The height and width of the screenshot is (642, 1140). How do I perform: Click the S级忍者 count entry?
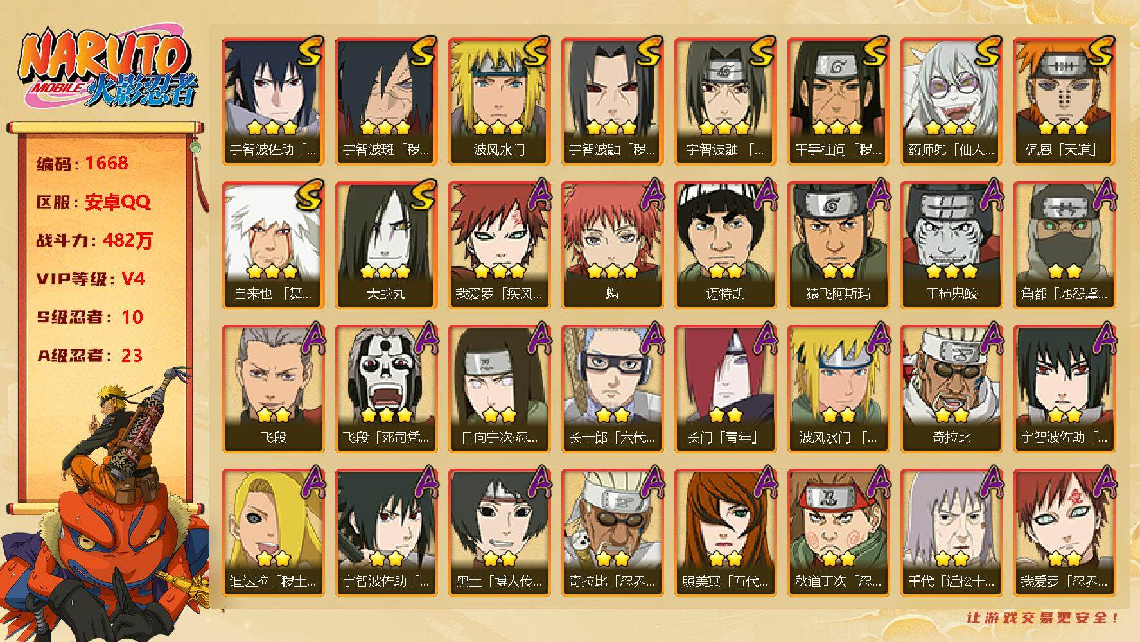[x=90, y=317]
